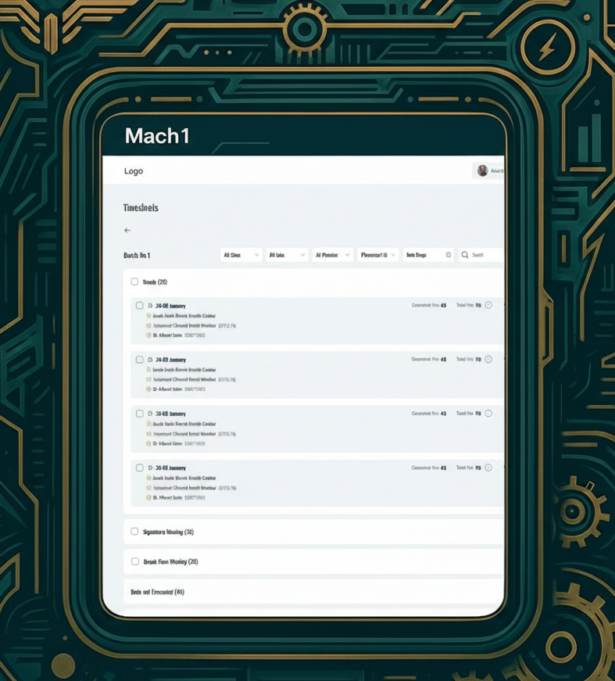
Task: Tick the checkbox on the fourth timesheet card
Action: click(139, 468)
